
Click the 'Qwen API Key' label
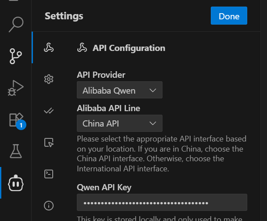pyautogui.click(x=104, y=188)
